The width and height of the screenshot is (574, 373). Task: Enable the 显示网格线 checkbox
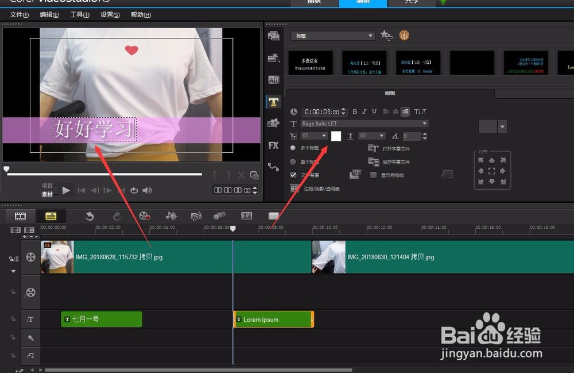[x=374, y=175]
